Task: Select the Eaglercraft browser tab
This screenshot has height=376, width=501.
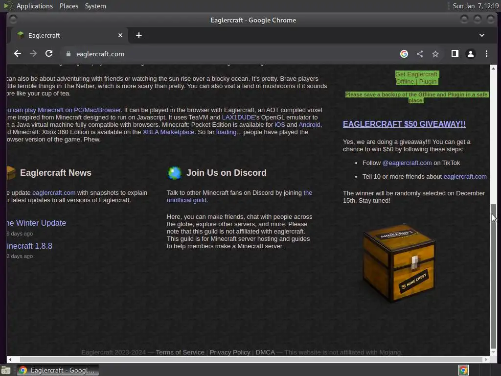Action: pyautogui.click(x=69, y=35)
